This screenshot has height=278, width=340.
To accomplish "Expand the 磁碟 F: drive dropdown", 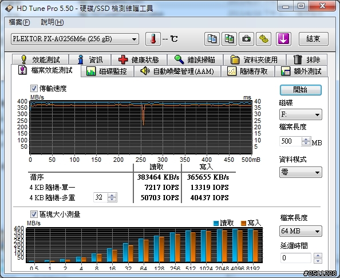I will (301, 114).
